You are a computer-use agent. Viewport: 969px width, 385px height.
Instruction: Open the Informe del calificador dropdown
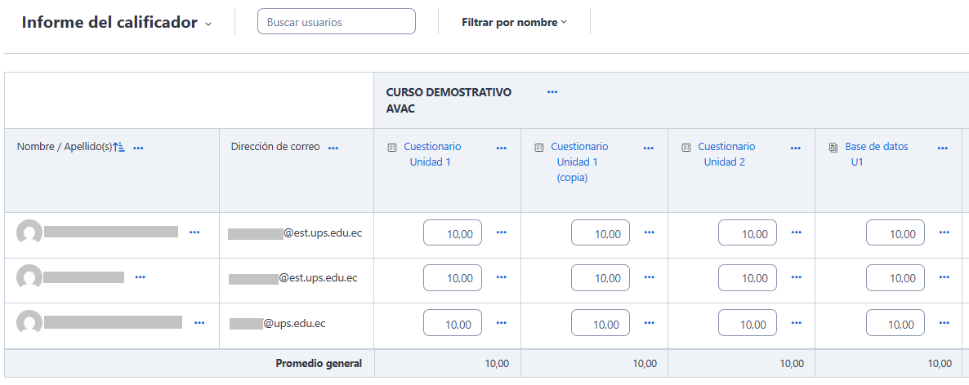(x=208, y=24)
